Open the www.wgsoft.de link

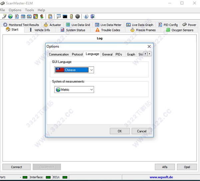pos(161,177)
